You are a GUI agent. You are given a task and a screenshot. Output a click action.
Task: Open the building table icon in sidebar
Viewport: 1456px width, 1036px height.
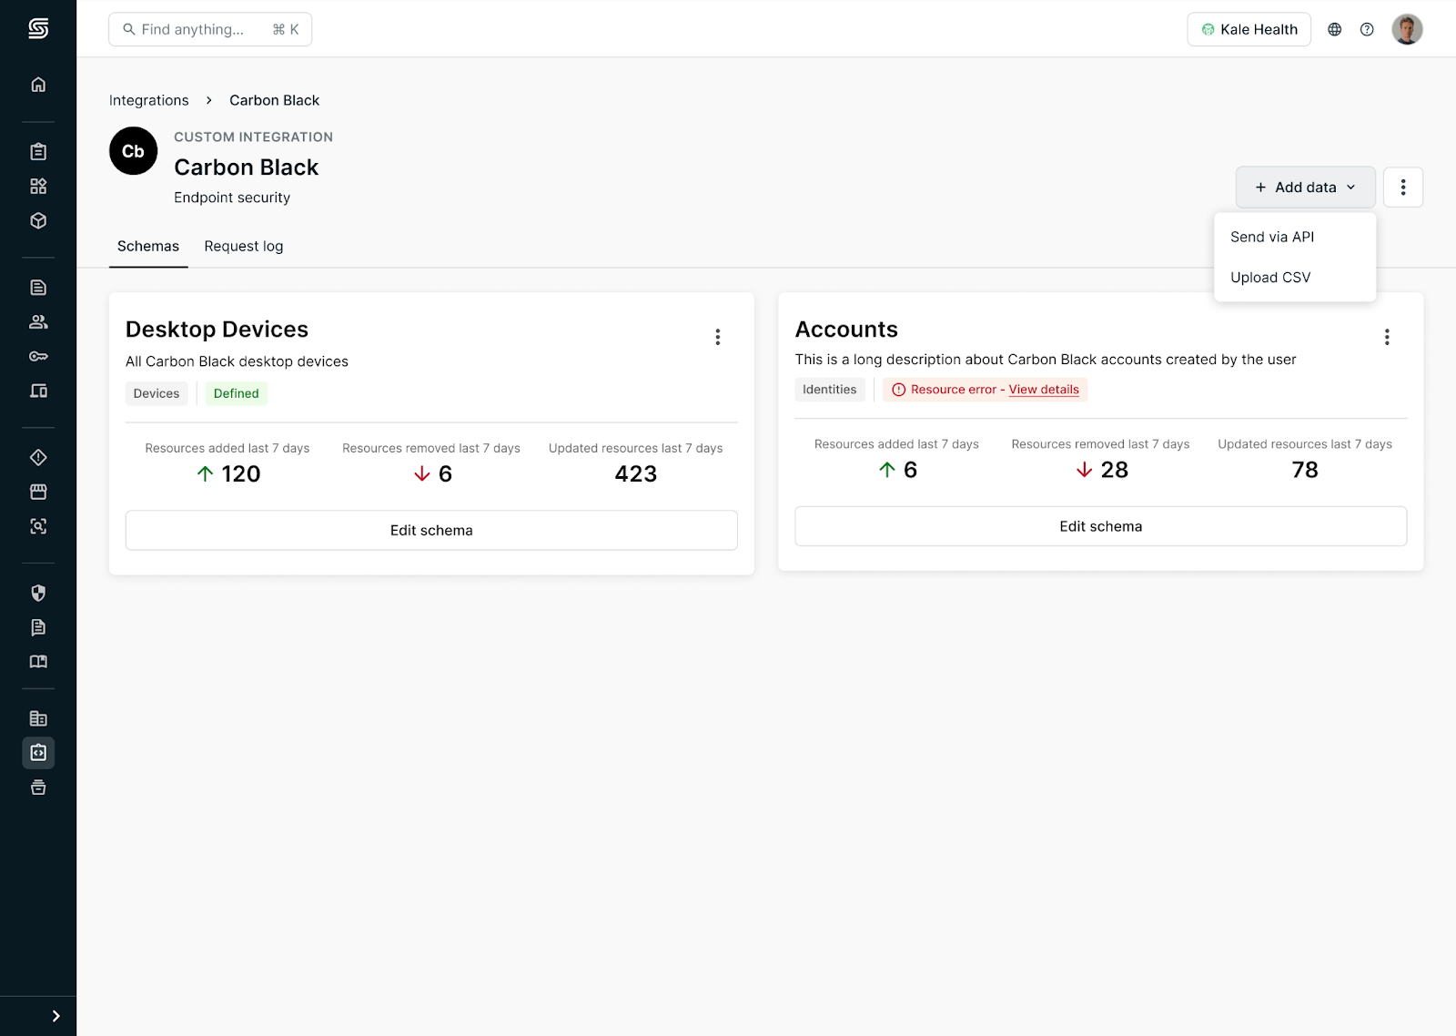[38, 719]
